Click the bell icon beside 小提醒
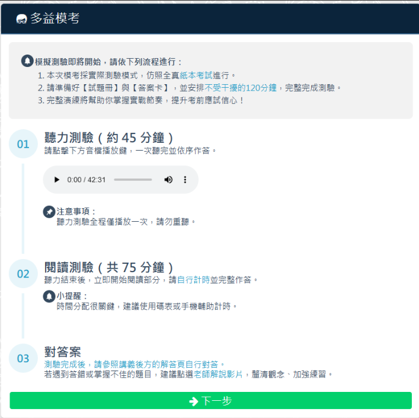 point(49,296)
